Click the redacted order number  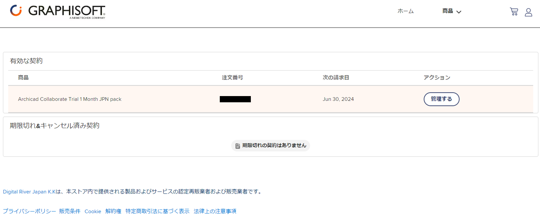pos(235,99)
